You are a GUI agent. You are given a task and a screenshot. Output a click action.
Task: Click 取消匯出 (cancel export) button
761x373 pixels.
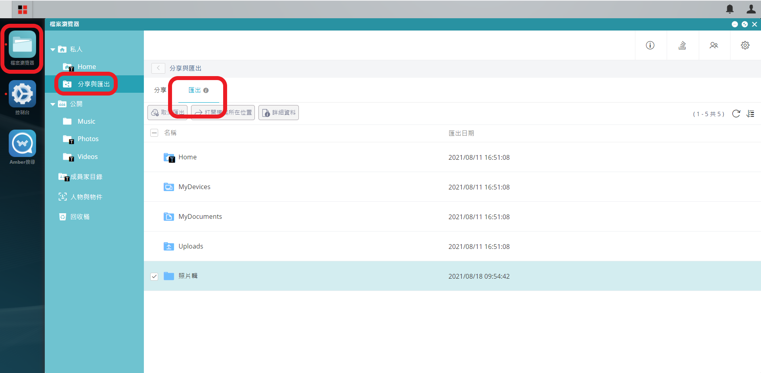pos(167,113)
